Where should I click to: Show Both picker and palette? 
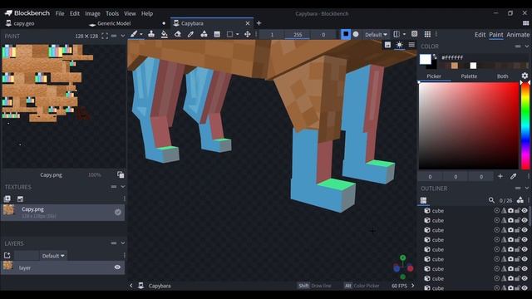[502, 76]
